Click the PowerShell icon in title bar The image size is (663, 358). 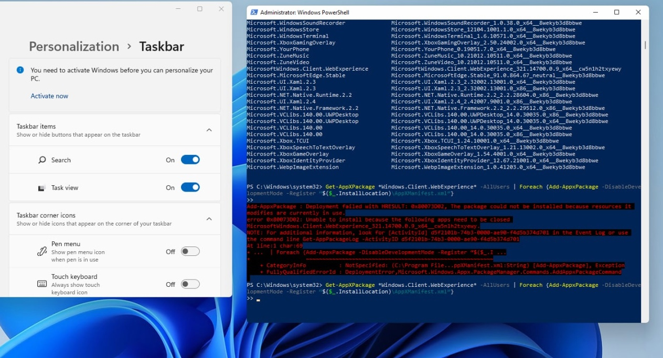(x=254, y=13)
